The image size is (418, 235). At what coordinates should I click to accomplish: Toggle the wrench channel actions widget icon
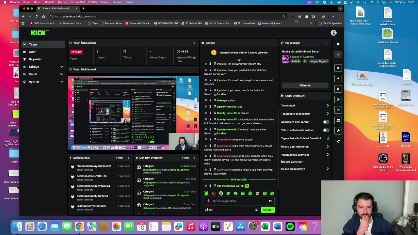click(x=338, y=131)
